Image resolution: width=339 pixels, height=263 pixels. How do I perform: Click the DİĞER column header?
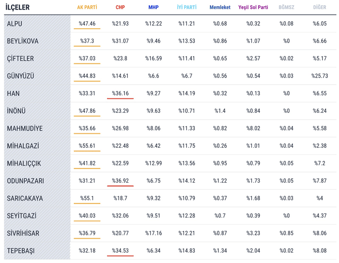click(320, 7)
